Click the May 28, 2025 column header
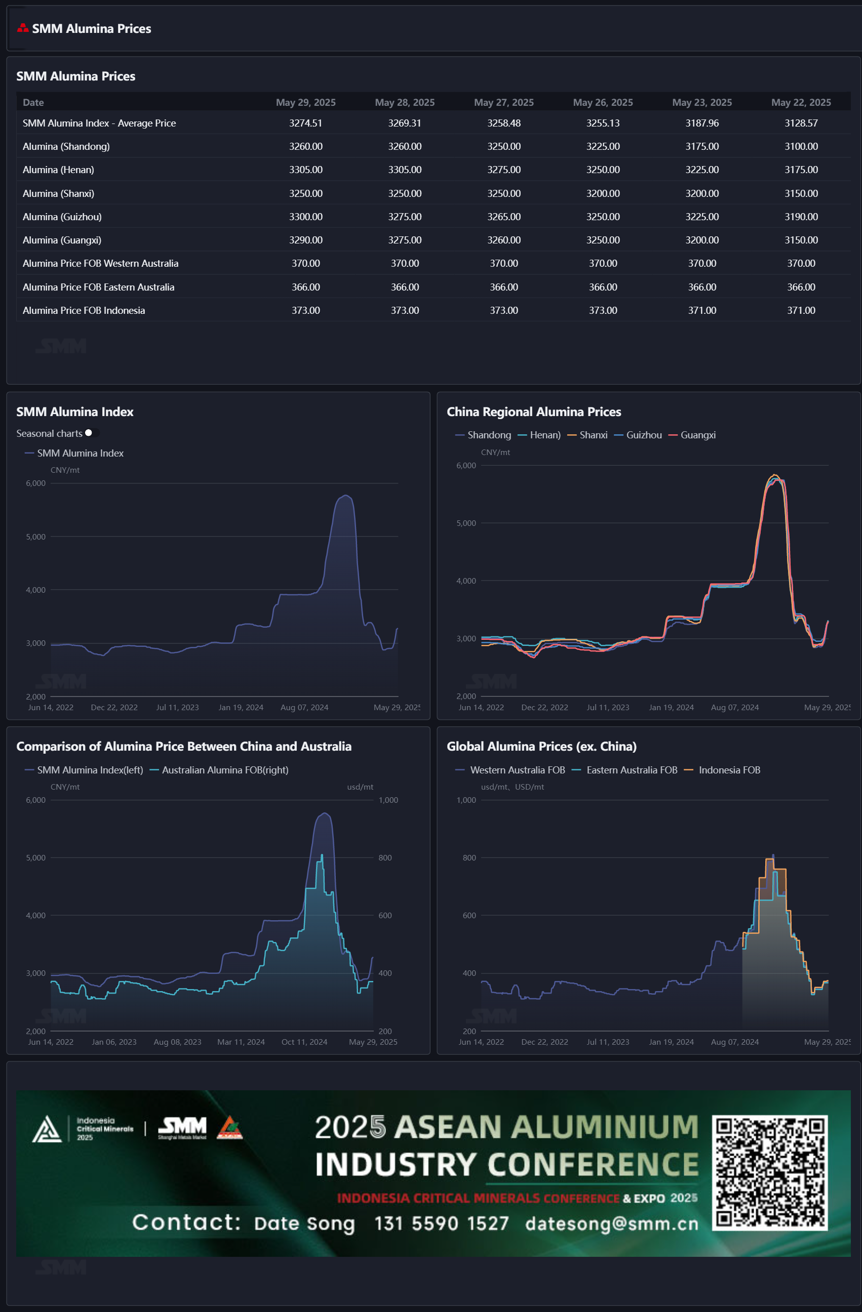 [x=405, y=103]
